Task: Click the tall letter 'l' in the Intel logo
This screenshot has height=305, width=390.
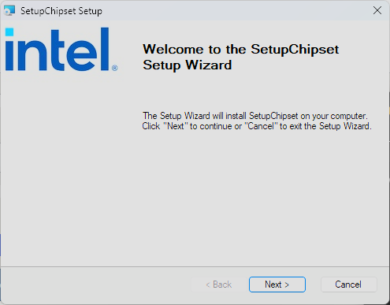Action: 105,49
